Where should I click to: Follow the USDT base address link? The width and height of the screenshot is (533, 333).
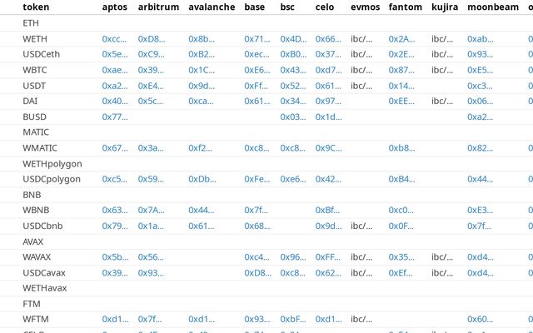(x=257, y=86)
